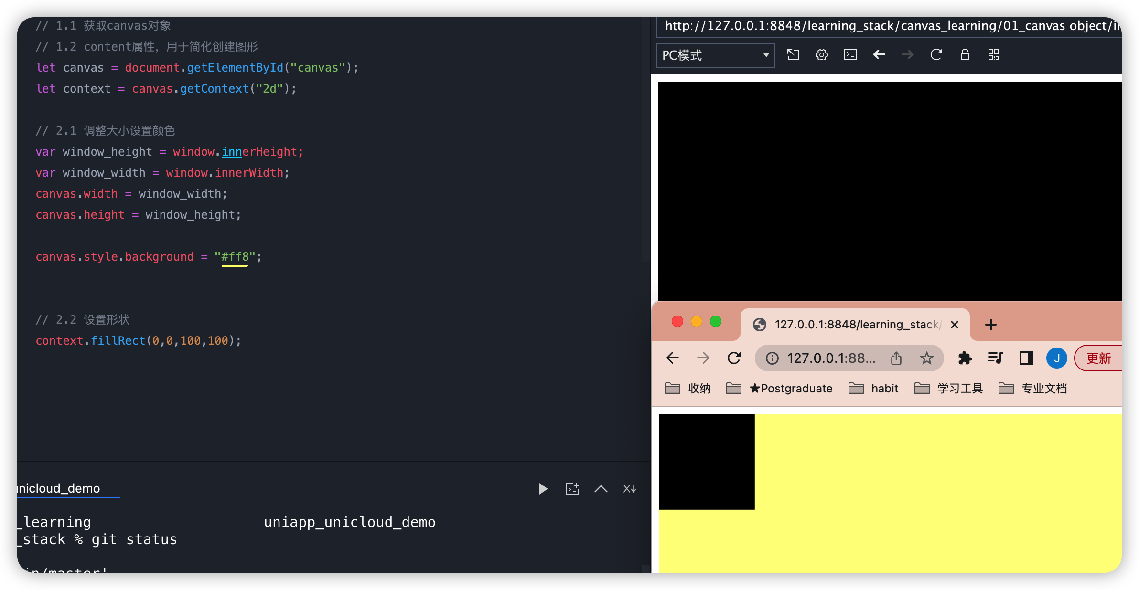
Task: Toggle Chrome side panel icon
Action: click(1026, 358)
